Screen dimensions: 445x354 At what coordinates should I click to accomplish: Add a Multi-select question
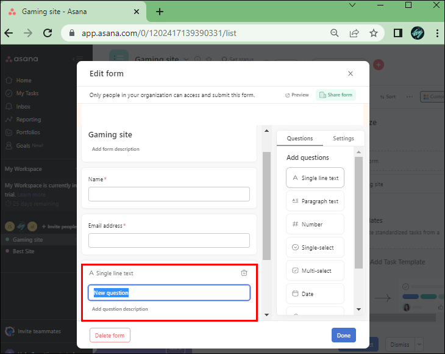click(x=315, y=270)
